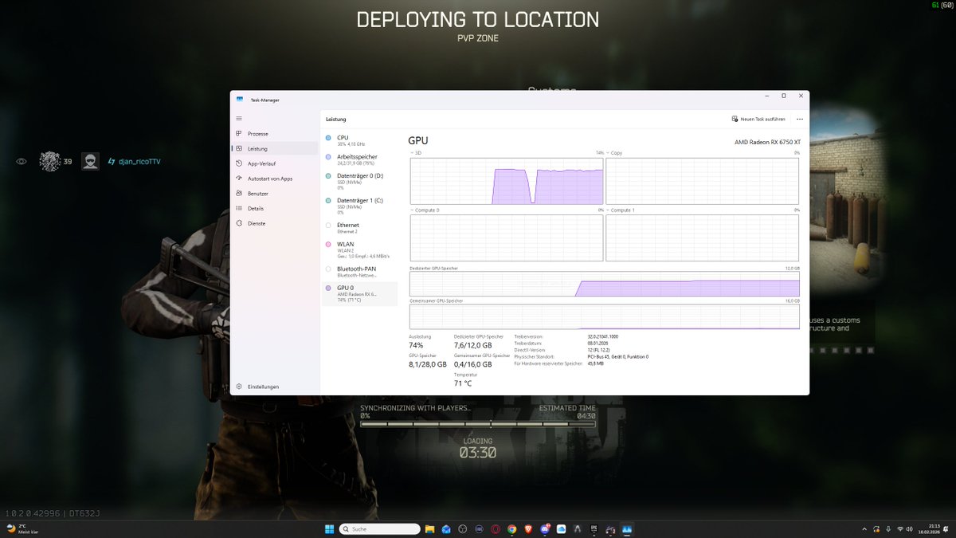Click the Dedizierter GPU-Speicher graph
956x538 pixels.
click(x=604, y=285)
